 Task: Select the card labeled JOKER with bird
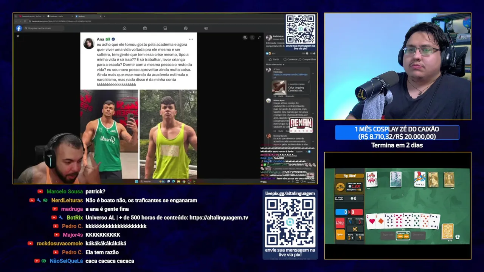pyautogui.click(x=420, y=179)
